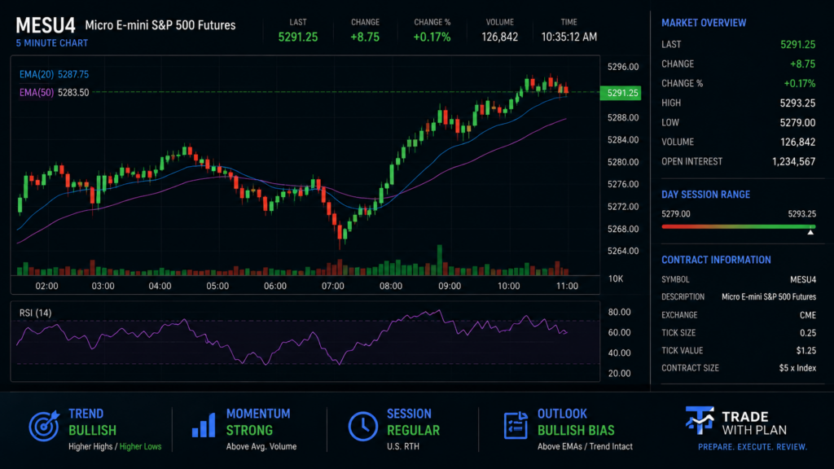Click the 07:00 time axis label
The height and width of the screenshot is (469, 834).
pyautogui.click(x=333, y=286)
